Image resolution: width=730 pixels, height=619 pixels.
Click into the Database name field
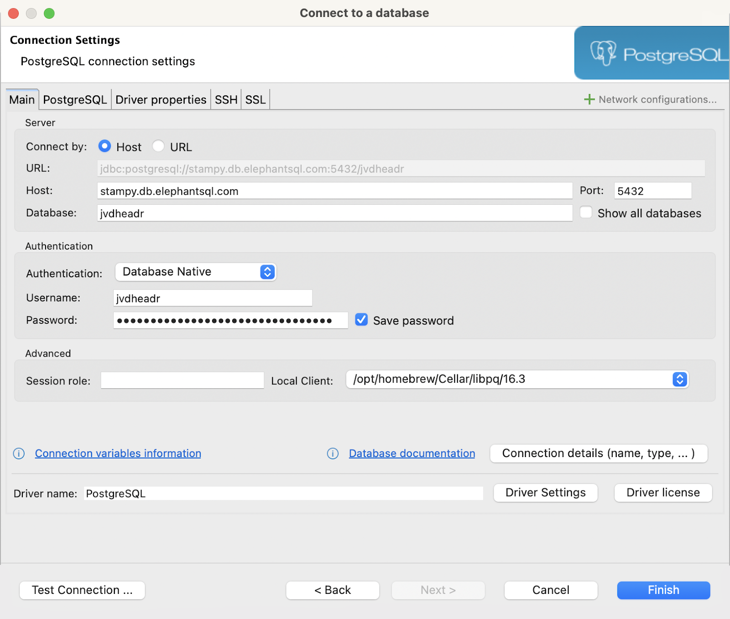[335, 213]
